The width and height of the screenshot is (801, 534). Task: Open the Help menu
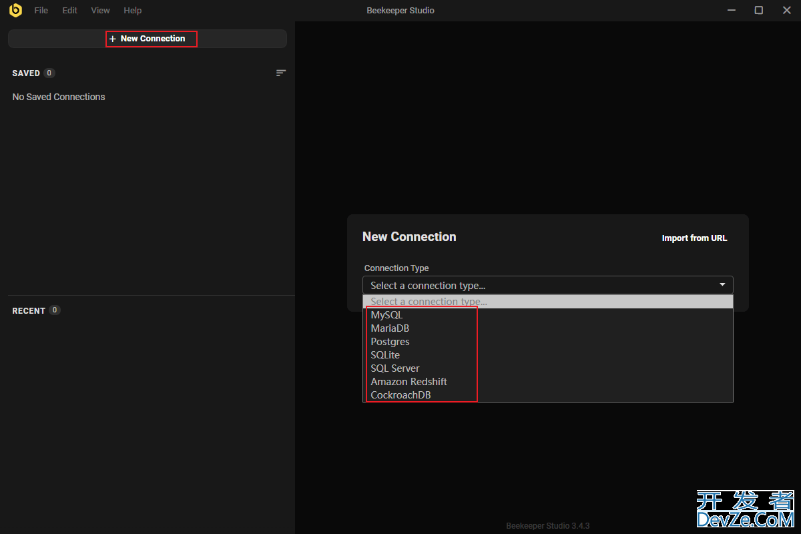pyautogui.click(x=132, y=11)
